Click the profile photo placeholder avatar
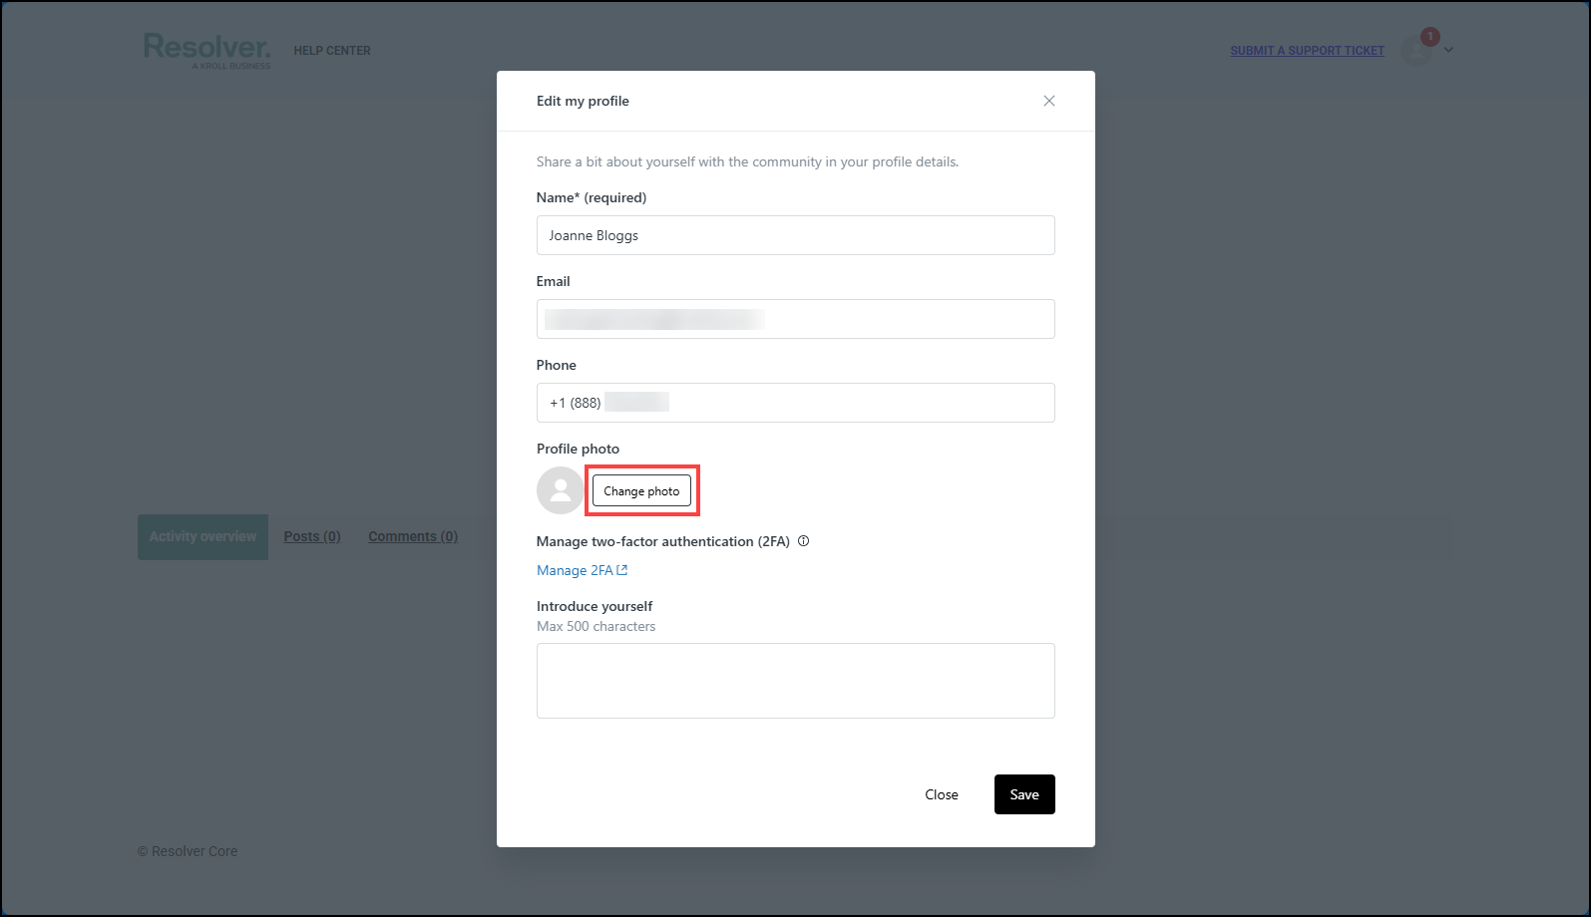1591x917 pixels. coord(561,490)
